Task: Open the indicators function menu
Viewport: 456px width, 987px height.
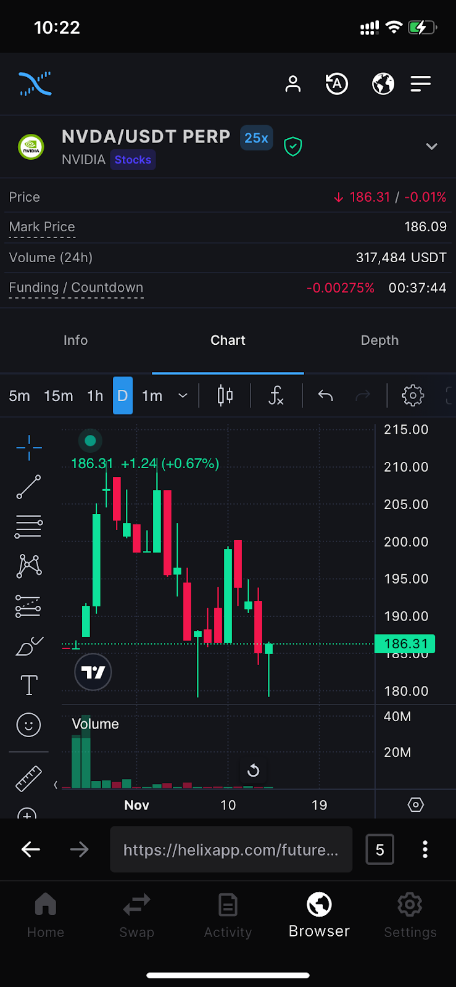Action: [x=276, y=395]
